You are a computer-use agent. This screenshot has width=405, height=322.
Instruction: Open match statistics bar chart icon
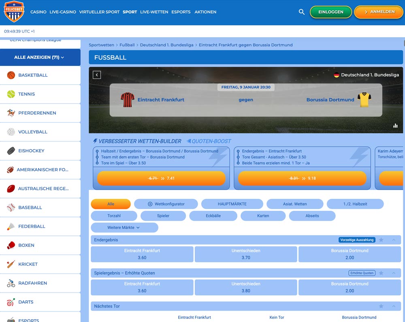[395, 126]
